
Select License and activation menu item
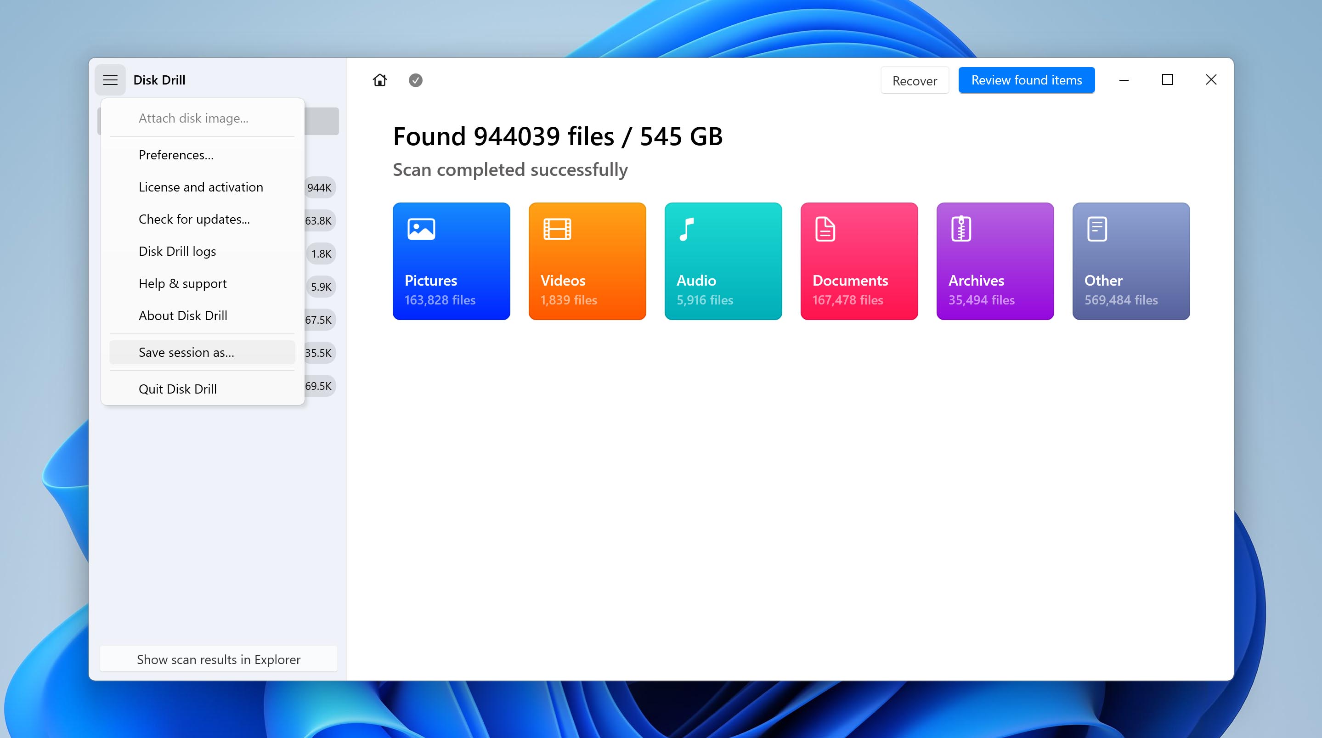click(202, 187)
